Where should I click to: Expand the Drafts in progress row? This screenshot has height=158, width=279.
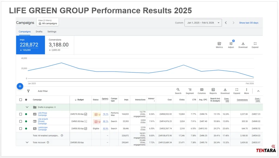[x=27, y=107]
